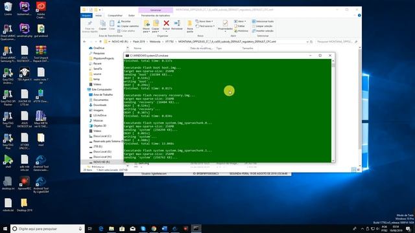Image resolution: width=415 pixels, height=233 pixels.
Task: Click cmd.exe window title bar icon
Action: (x=127, y=56)
